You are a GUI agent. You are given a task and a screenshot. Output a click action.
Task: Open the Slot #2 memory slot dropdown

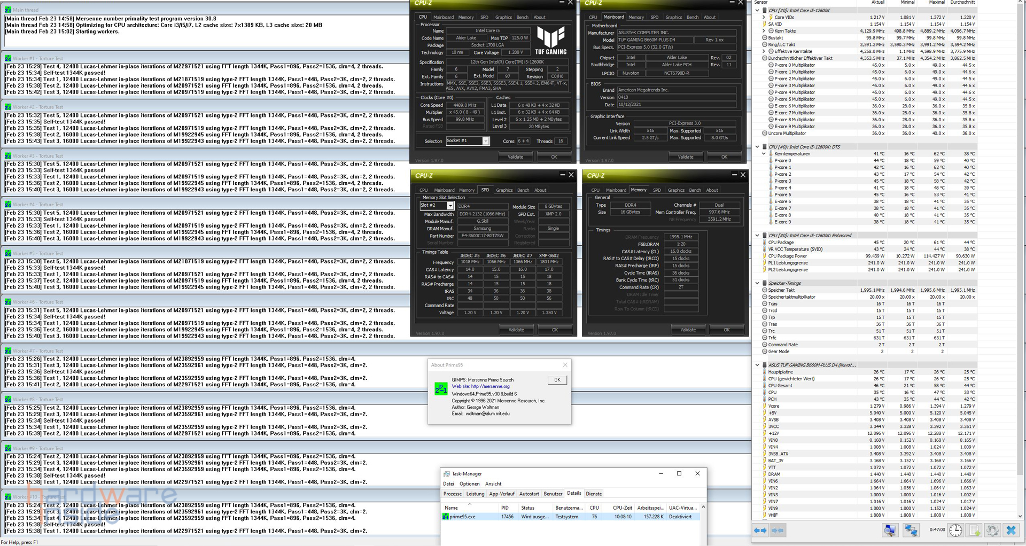tap(450, 206)
